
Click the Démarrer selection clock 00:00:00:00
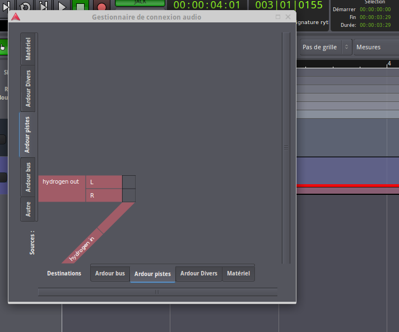(375, 10)
